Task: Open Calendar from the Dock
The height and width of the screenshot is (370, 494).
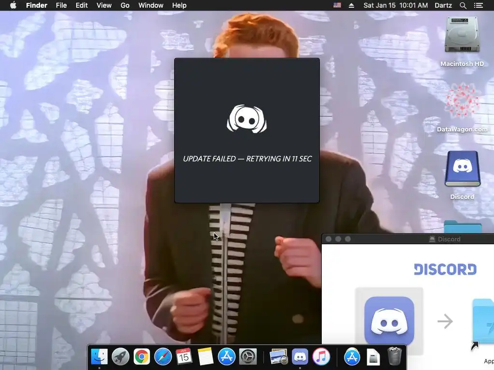Action: (184, 357)
